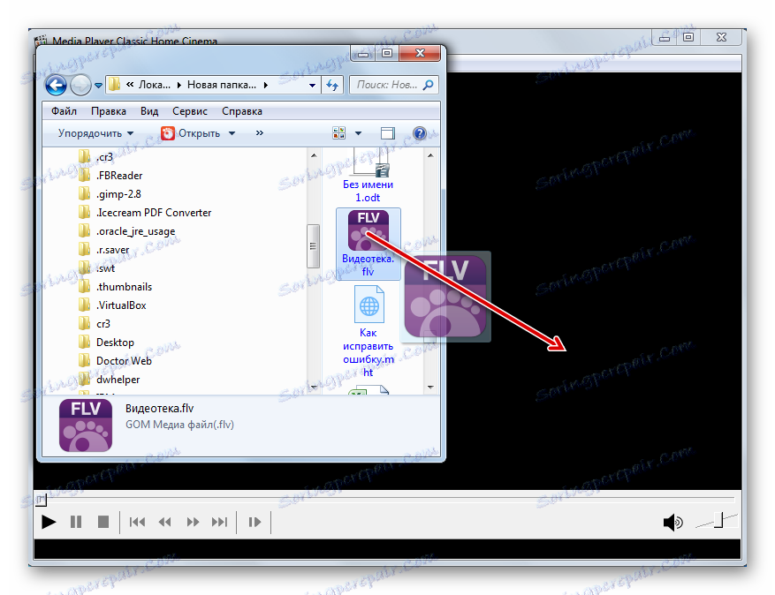775x595 pixels.
Task: Click the file list scroll-down arrow
Action: 430,388
